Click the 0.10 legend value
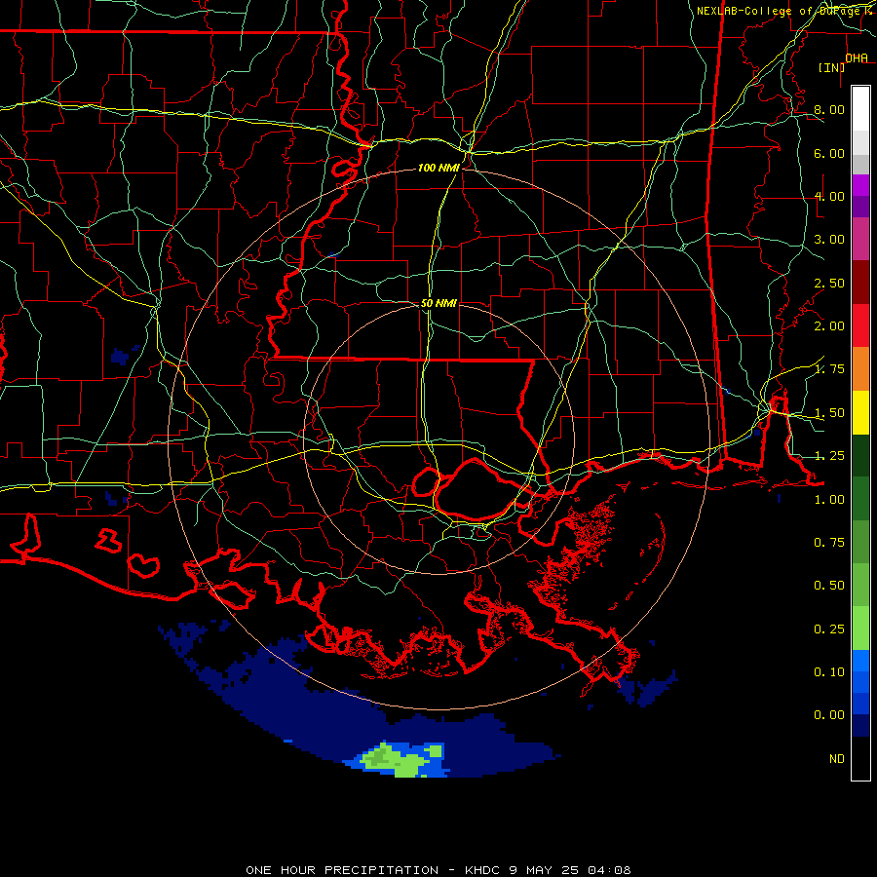The width and height of the screenshot is (877, 877). click(829, 672)
